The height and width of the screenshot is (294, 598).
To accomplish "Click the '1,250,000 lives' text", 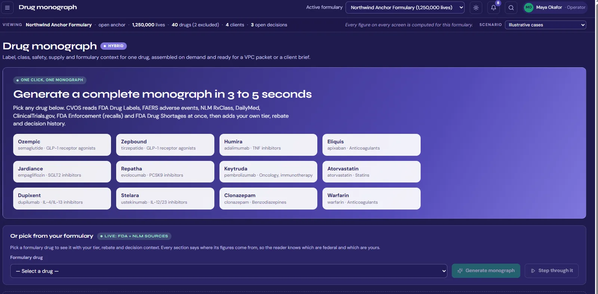I will point(148,25).
